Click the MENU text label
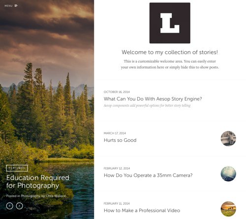The height and width of the screenshot is (219, 246). click(x=8, y=6)
